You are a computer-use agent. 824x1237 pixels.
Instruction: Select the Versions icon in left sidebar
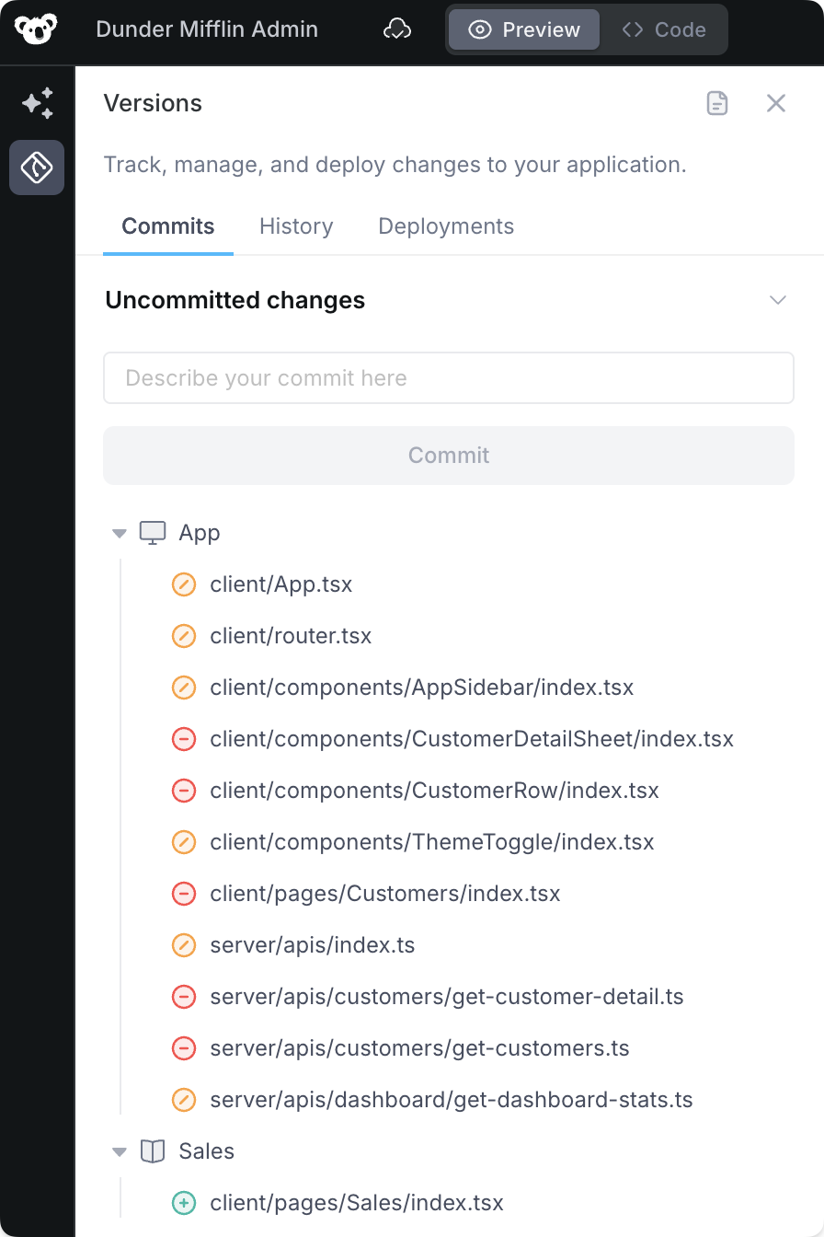point(37,168)
